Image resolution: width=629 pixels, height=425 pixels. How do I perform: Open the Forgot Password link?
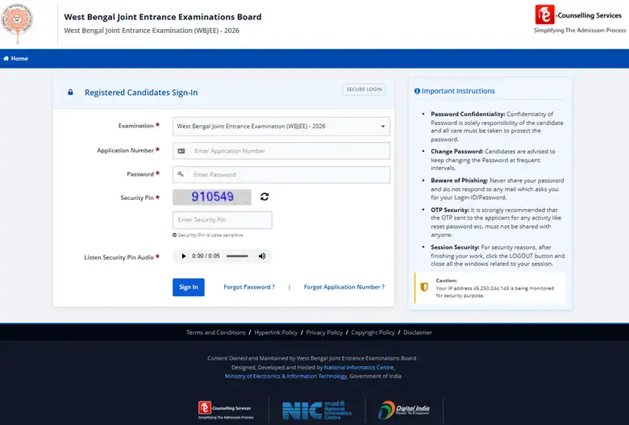pyautogui.click(x=249, y=287)
